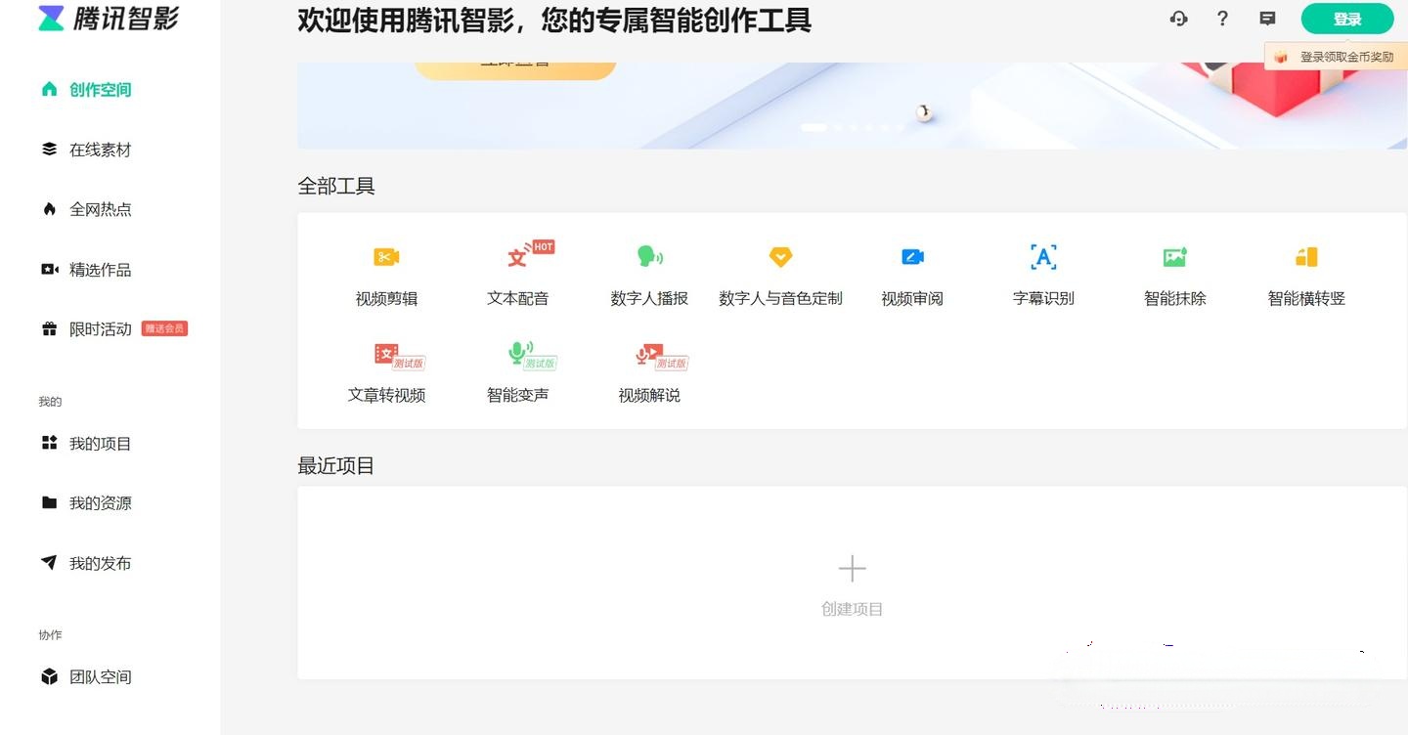
Task: Select the first banner carousel indicator
Action: coord(814,127)
